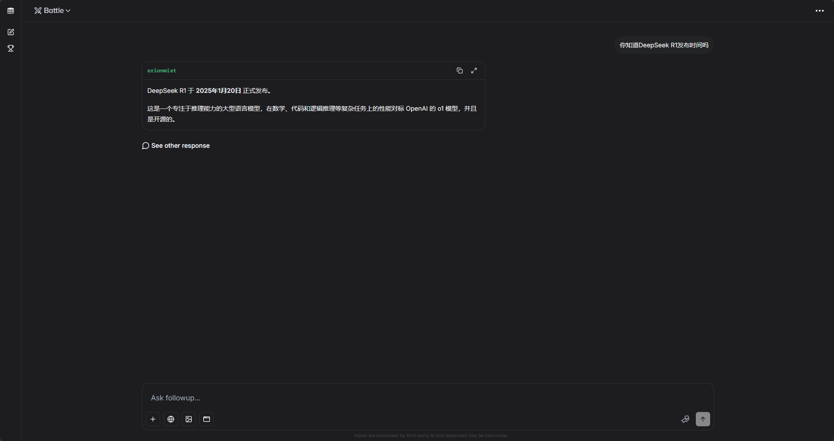
Task: Click the bold 2025年1月20日 date text
Action: click(218, 91)
